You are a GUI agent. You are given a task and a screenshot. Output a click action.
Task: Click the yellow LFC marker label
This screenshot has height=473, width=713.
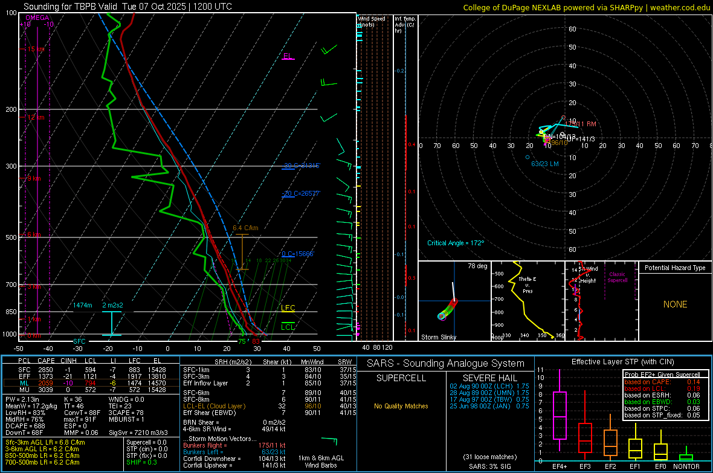[x=288, y=308]
